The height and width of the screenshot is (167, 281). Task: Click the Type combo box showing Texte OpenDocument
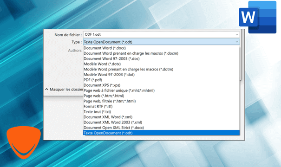click(161, 42)
